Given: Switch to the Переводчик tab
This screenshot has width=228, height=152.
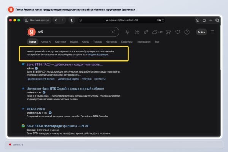Looking at the screenshot, I should (x=144, y=42).
